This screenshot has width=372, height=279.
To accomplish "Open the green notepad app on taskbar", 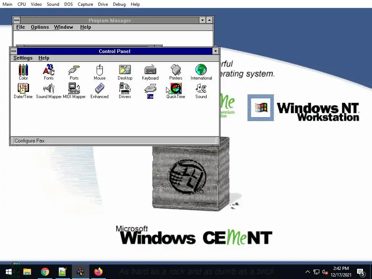I will click(x=62, y=272).
